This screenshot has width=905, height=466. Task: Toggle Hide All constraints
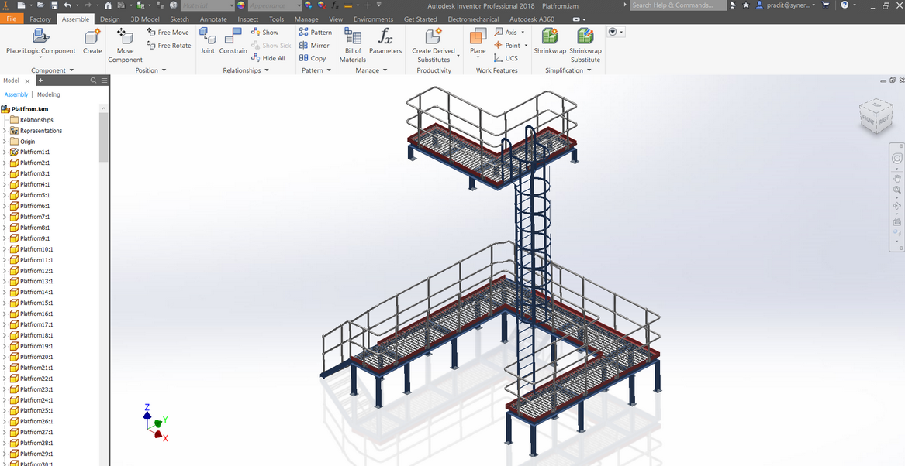click(x=268, y=57)
